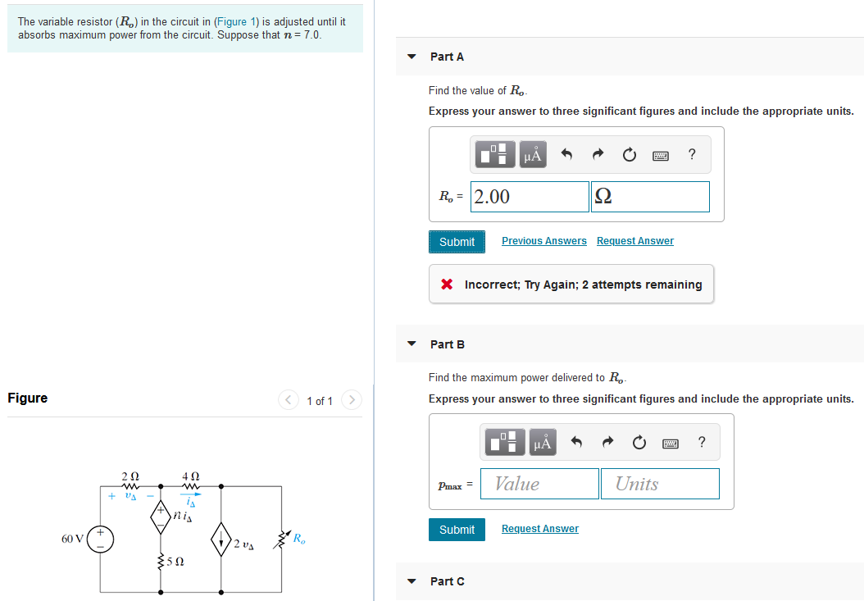The height and width of the screenshot is (601, 864).
Task: Open help question mark in Part B
Action: tap(702, 442)
